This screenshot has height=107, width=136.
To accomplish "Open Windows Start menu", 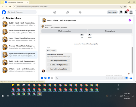I will tap(2, 96).
